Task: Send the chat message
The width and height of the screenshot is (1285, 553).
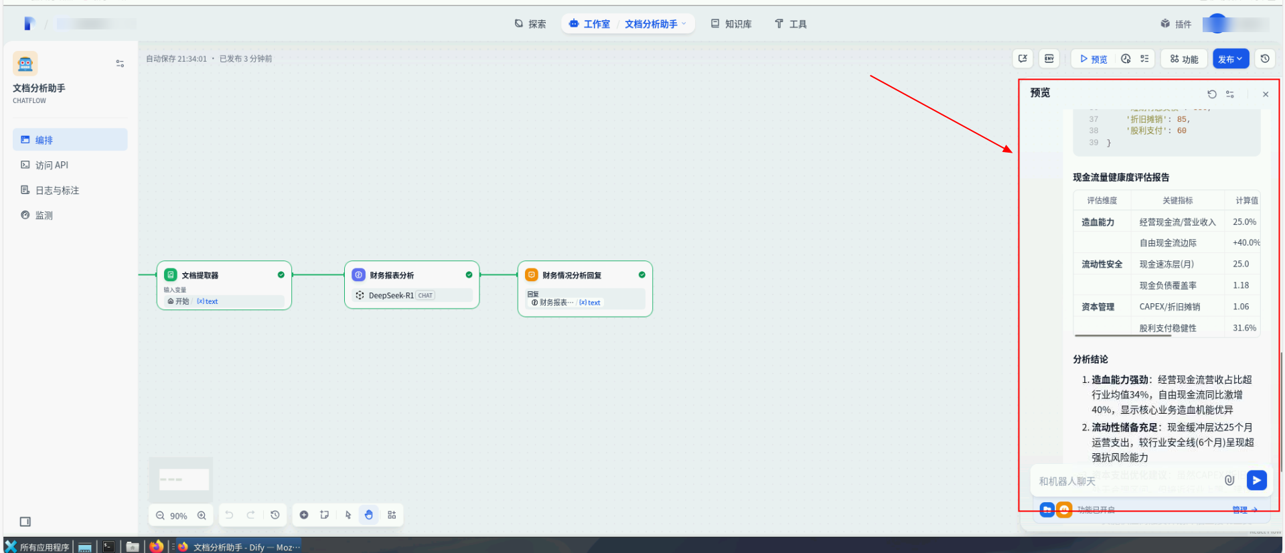Action: (x=1257, y=480)
